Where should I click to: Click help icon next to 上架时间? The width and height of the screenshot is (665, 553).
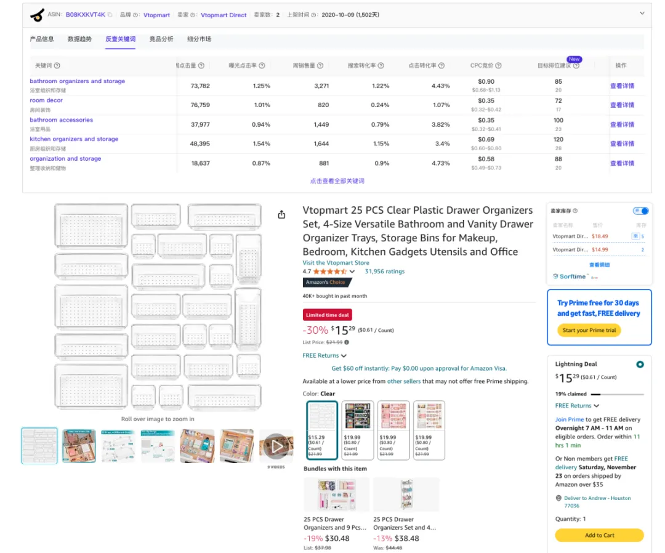pyautogui.click(x=313, y=15)
